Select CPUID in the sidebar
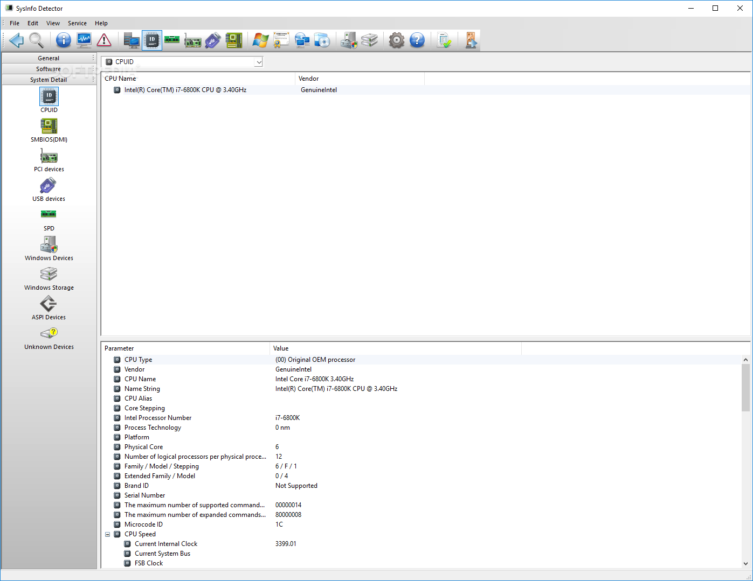Viewport: 753px width, 581px height. coord(49,100)
